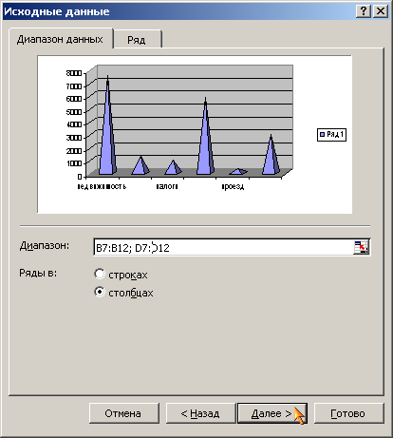Click the недвижимость axis label
This screenshot has width=393, height=438.
[102, 186]
